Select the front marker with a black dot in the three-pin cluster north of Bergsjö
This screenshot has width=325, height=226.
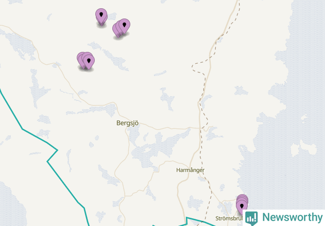[x=124, y=25]
